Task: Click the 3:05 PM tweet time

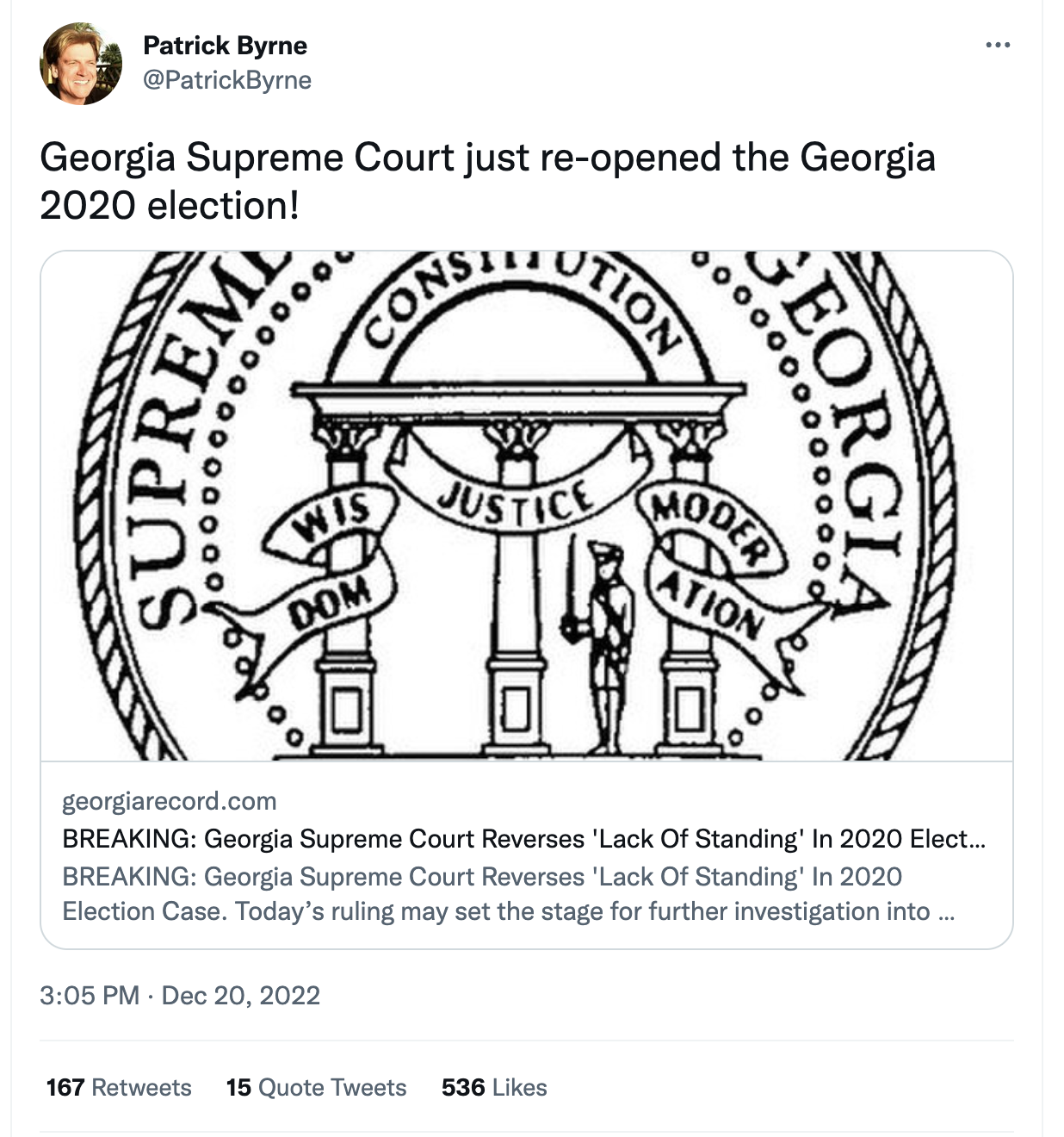Action: [90, 996]
